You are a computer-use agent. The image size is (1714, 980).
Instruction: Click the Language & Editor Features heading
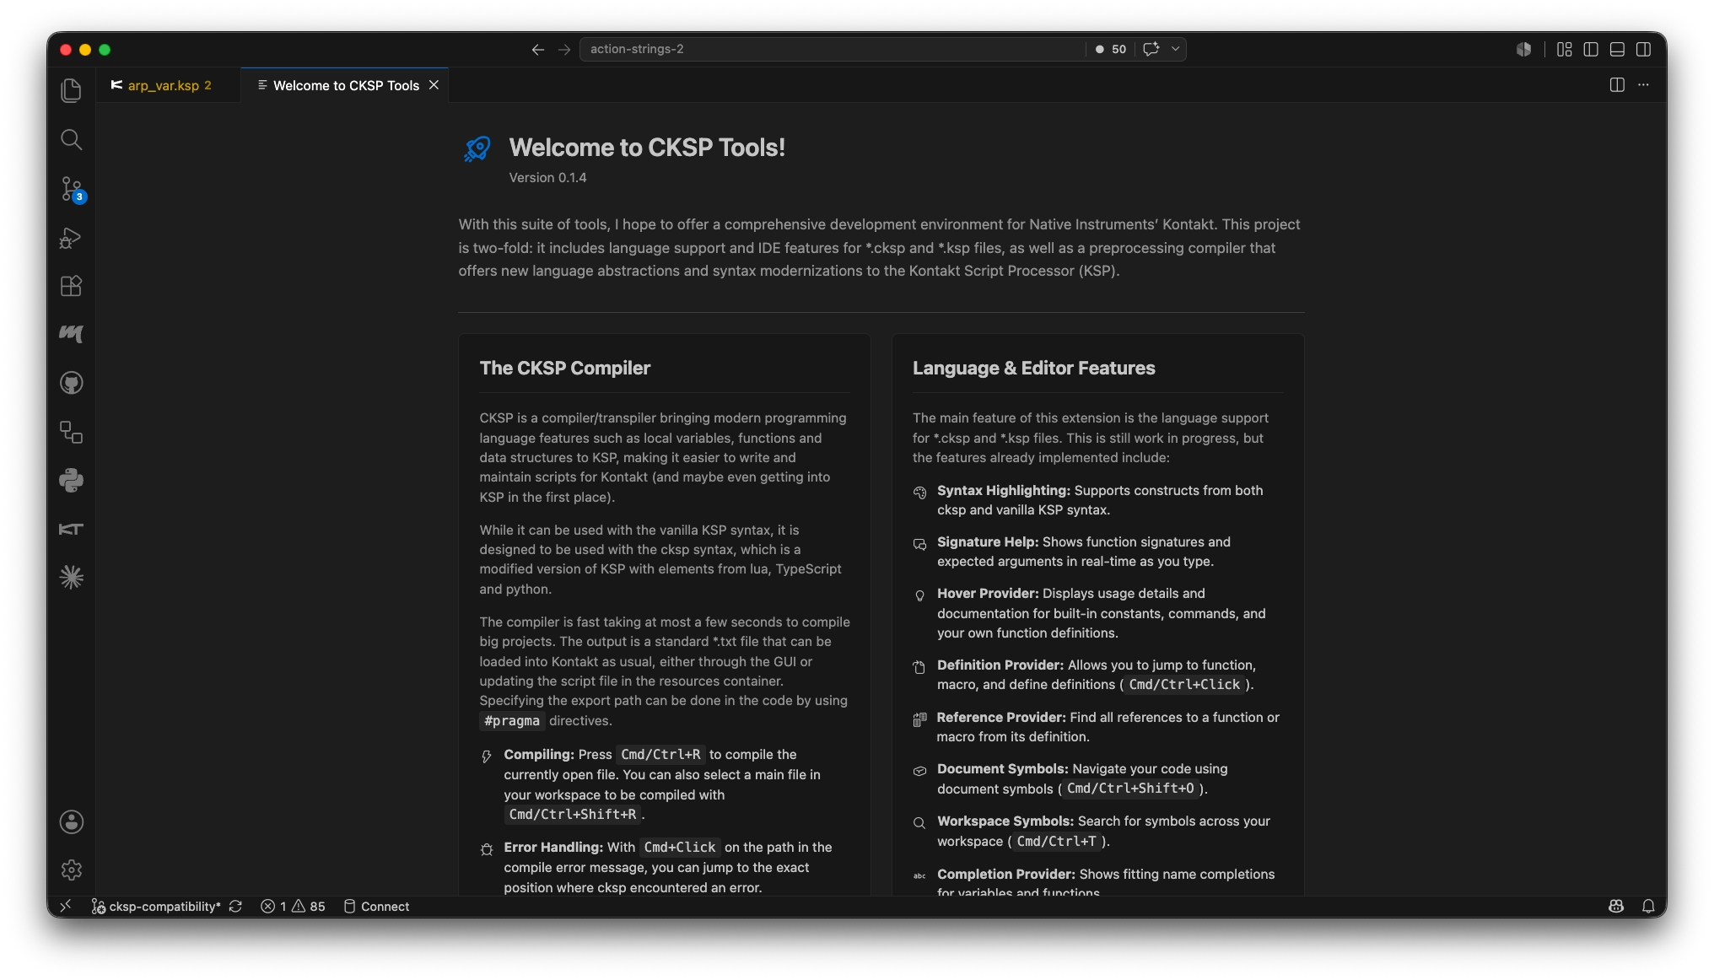coord(1033,369)
